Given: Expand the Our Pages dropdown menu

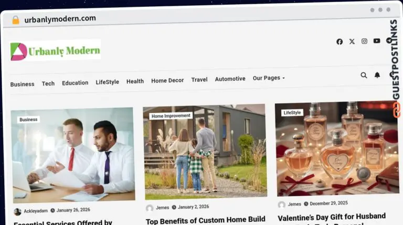Looking at the screenshot, I should click(x=269, y=78).
